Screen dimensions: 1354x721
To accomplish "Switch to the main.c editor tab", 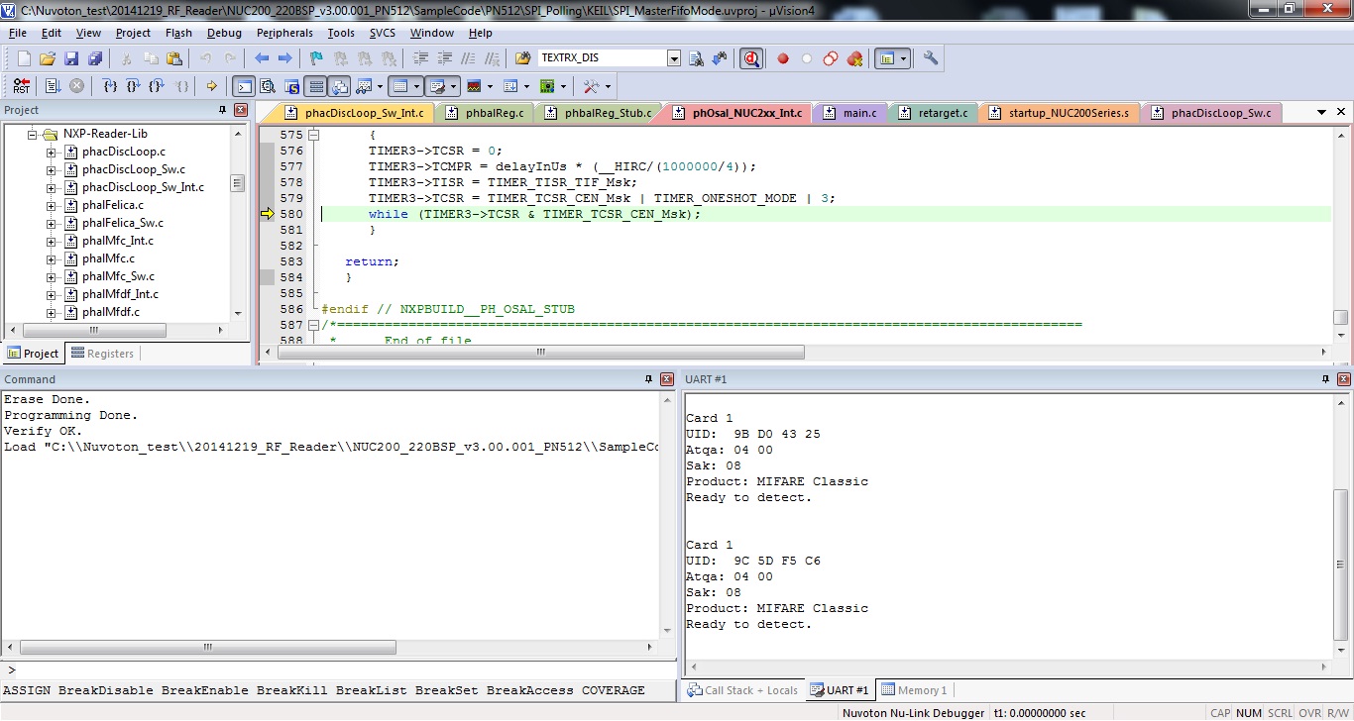I will (x=851, y=113).
